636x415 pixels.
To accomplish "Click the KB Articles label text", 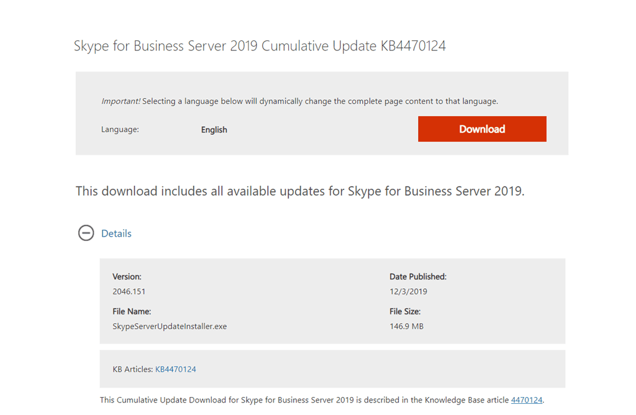I will (132, 369).
